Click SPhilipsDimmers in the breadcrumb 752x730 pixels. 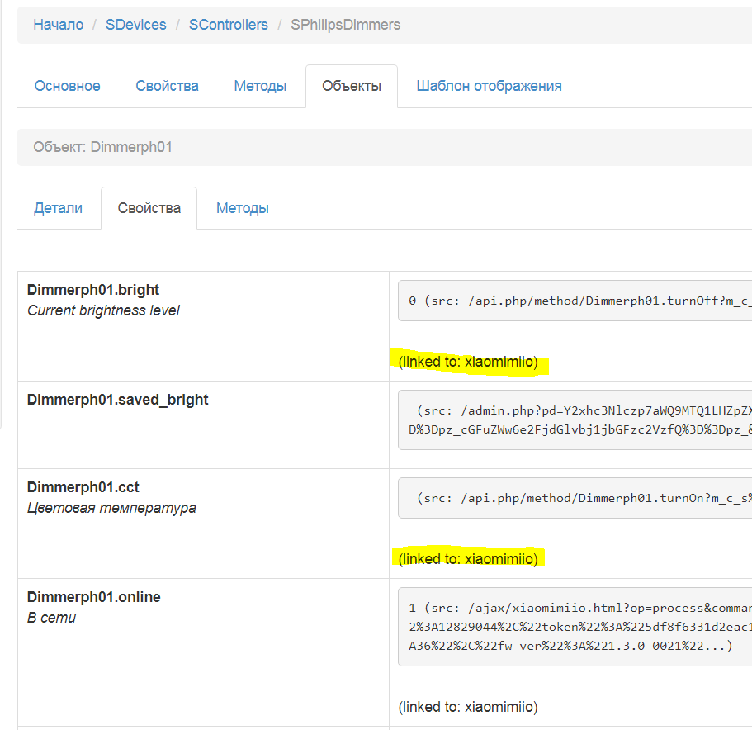[345, 25]
